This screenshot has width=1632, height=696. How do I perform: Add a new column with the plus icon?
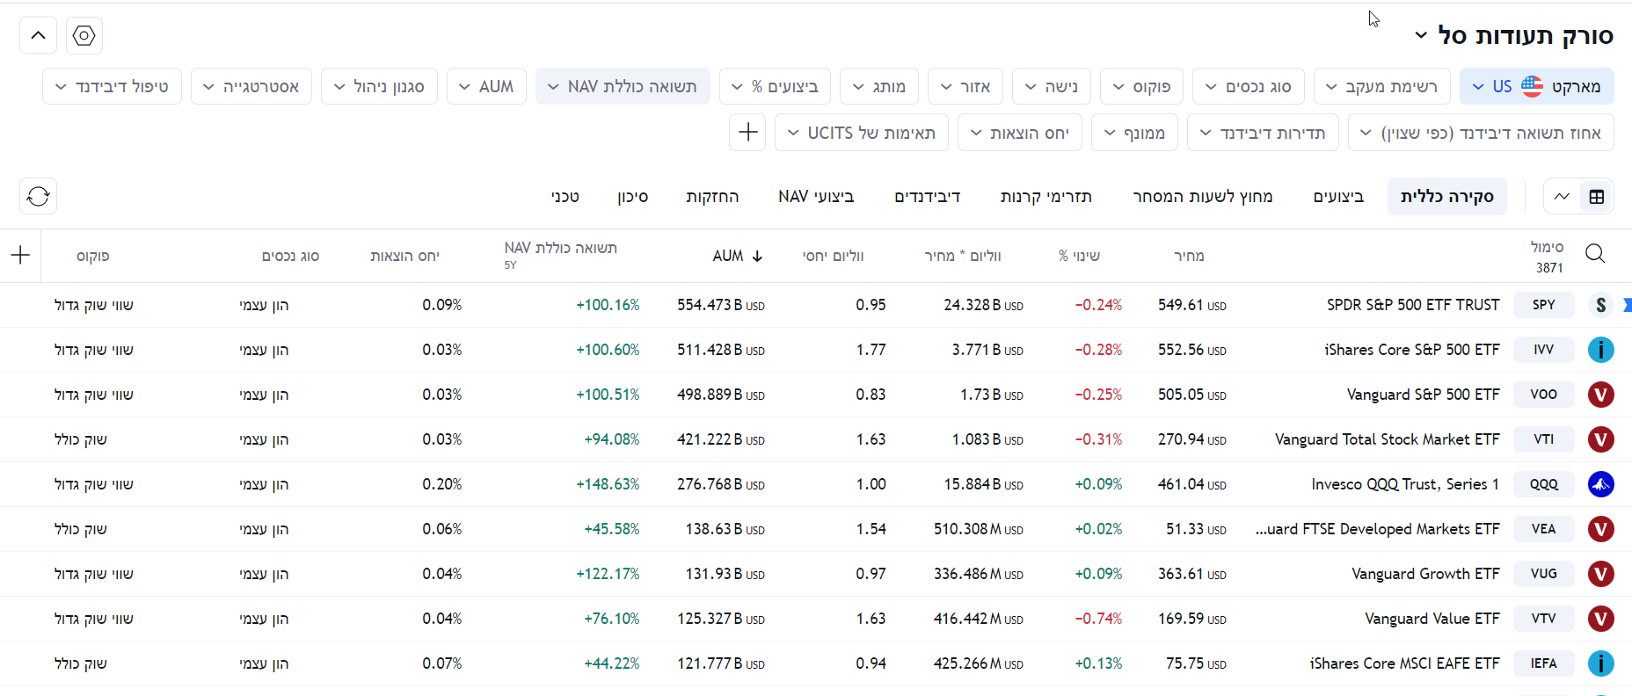tap(20, 256)
